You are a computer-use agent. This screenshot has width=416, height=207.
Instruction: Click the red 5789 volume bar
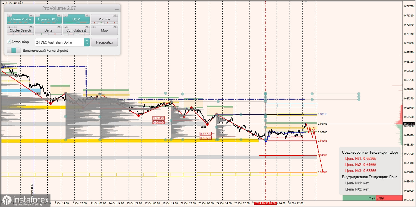(389, 198)
